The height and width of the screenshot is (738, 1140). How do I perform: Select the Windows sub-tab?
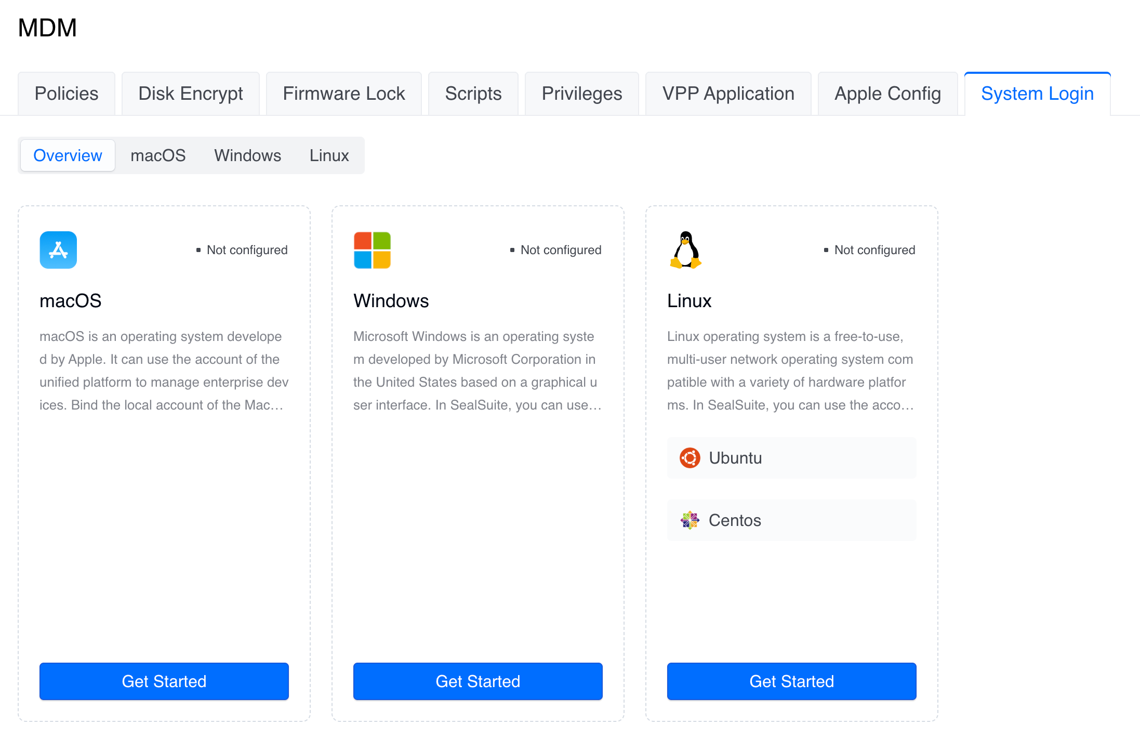pyautogui.click(x=247, y=155)
